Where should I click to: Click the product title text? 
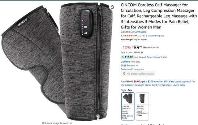coord(159,16)
